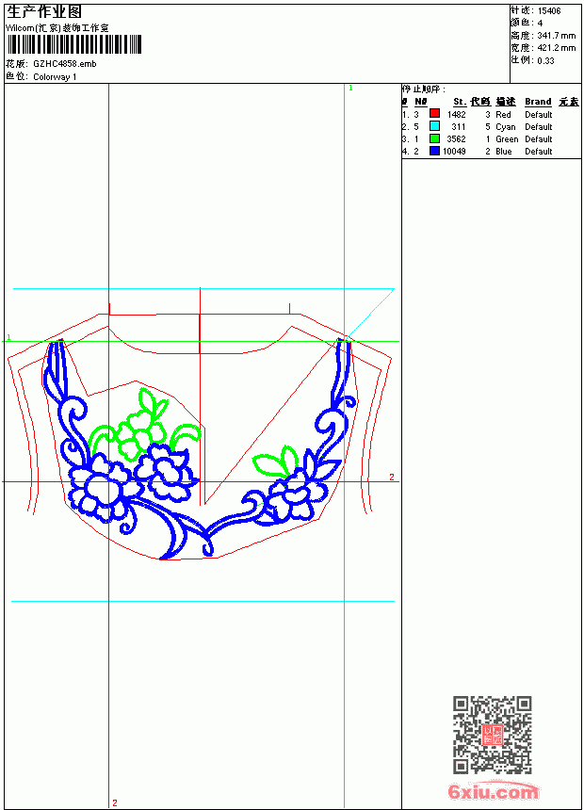Click the red axis marker 2 at right
Screen dimensions: 584x810
[392, 477]
